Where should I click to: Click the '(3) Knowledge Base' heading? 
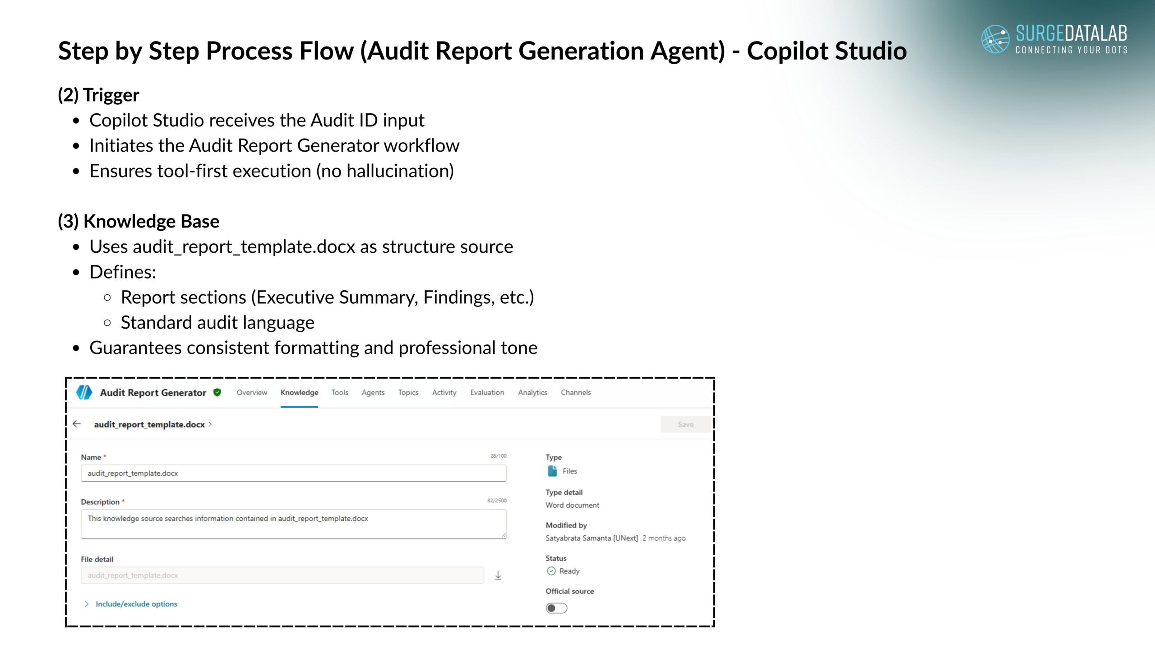point(139,222)
